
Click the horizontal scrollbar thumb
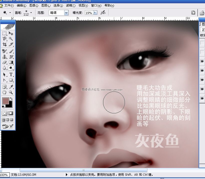[x=83, y=170]
